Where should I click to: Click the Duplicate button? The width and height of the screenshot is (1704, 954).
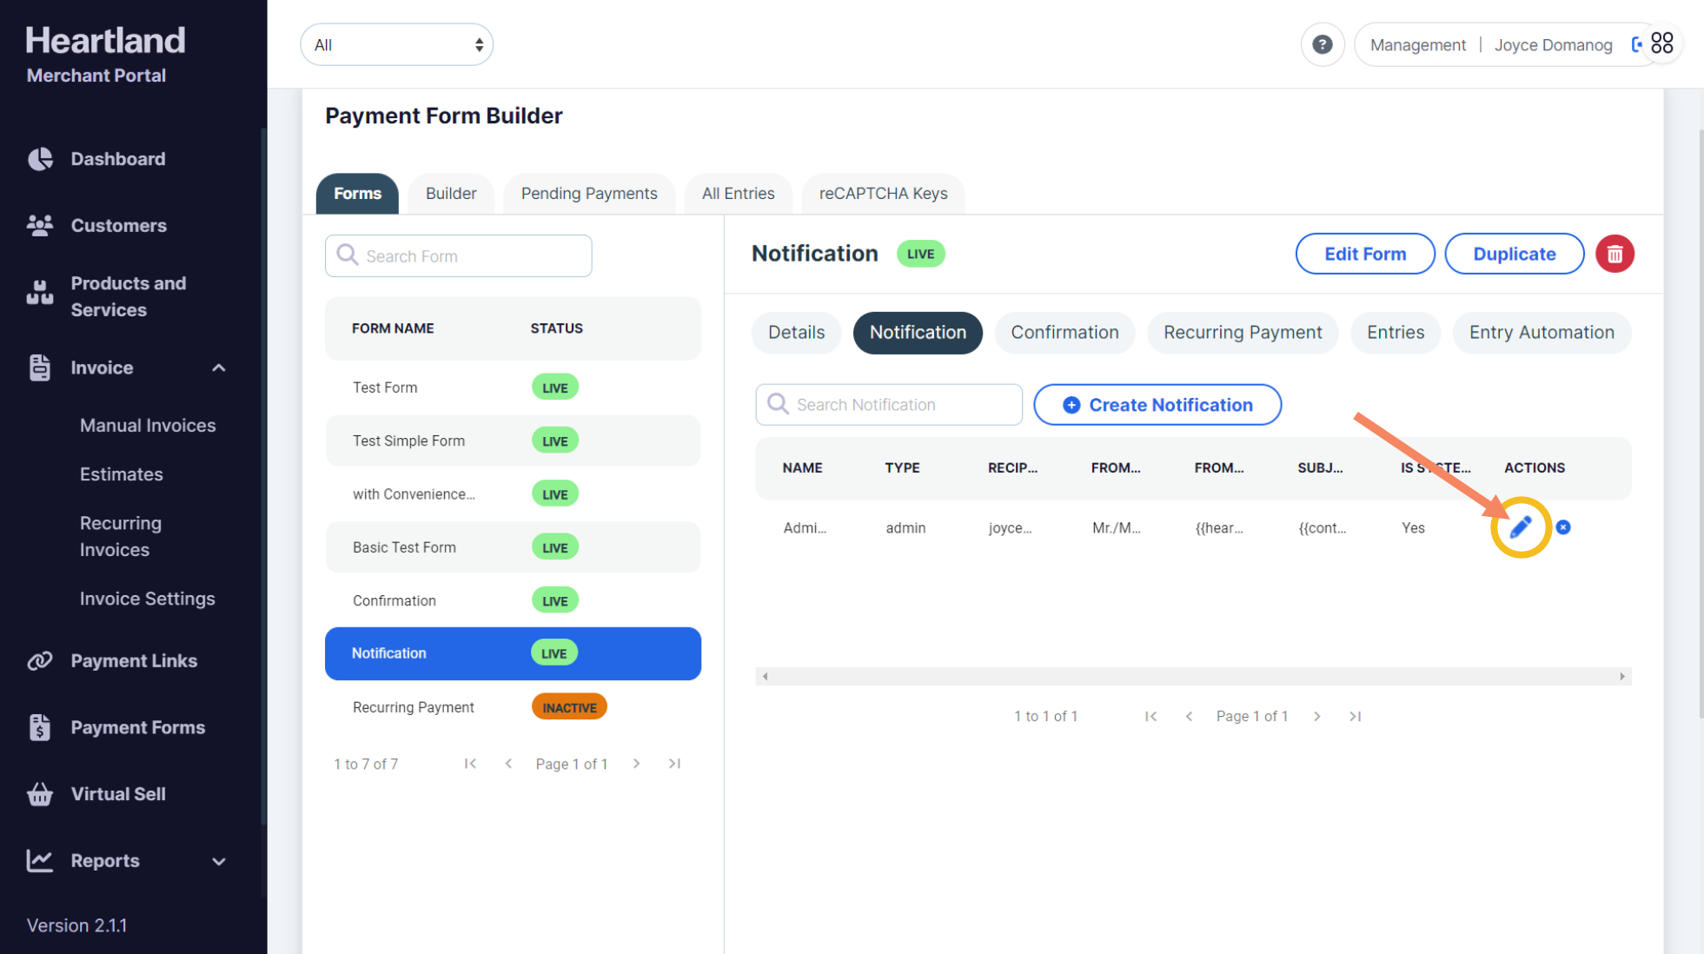[1514, 254]
